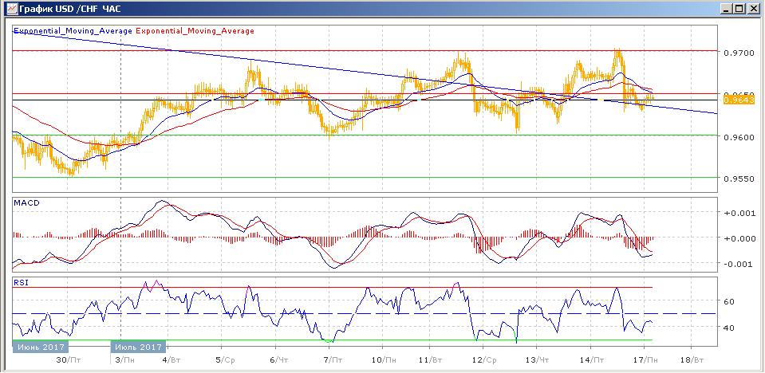The height and width of the screenshot is (373, 765).
Task: Click the 17/Пн date on time axis
Action: (x=651, y=360)
